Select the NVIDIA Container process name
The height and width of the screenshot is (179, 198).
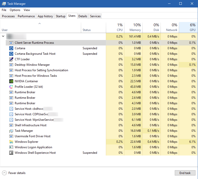(26, 81)
